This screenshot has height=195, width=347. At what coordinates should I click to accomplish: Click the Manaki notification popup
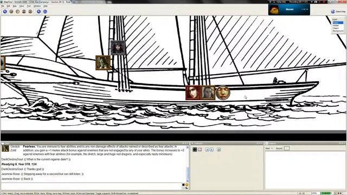[x=289, y=10]
